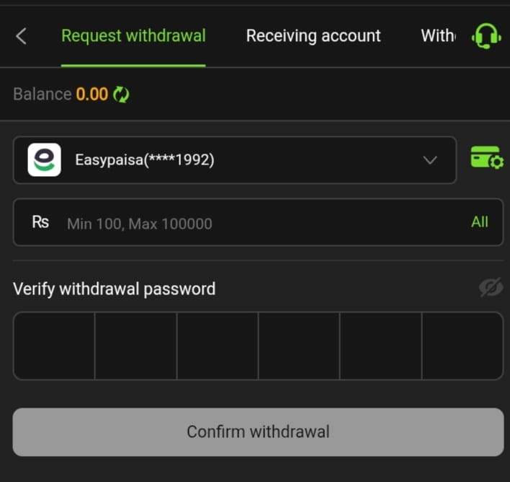
Task: Click the Rs currency symbol
Action: (40, 222)
